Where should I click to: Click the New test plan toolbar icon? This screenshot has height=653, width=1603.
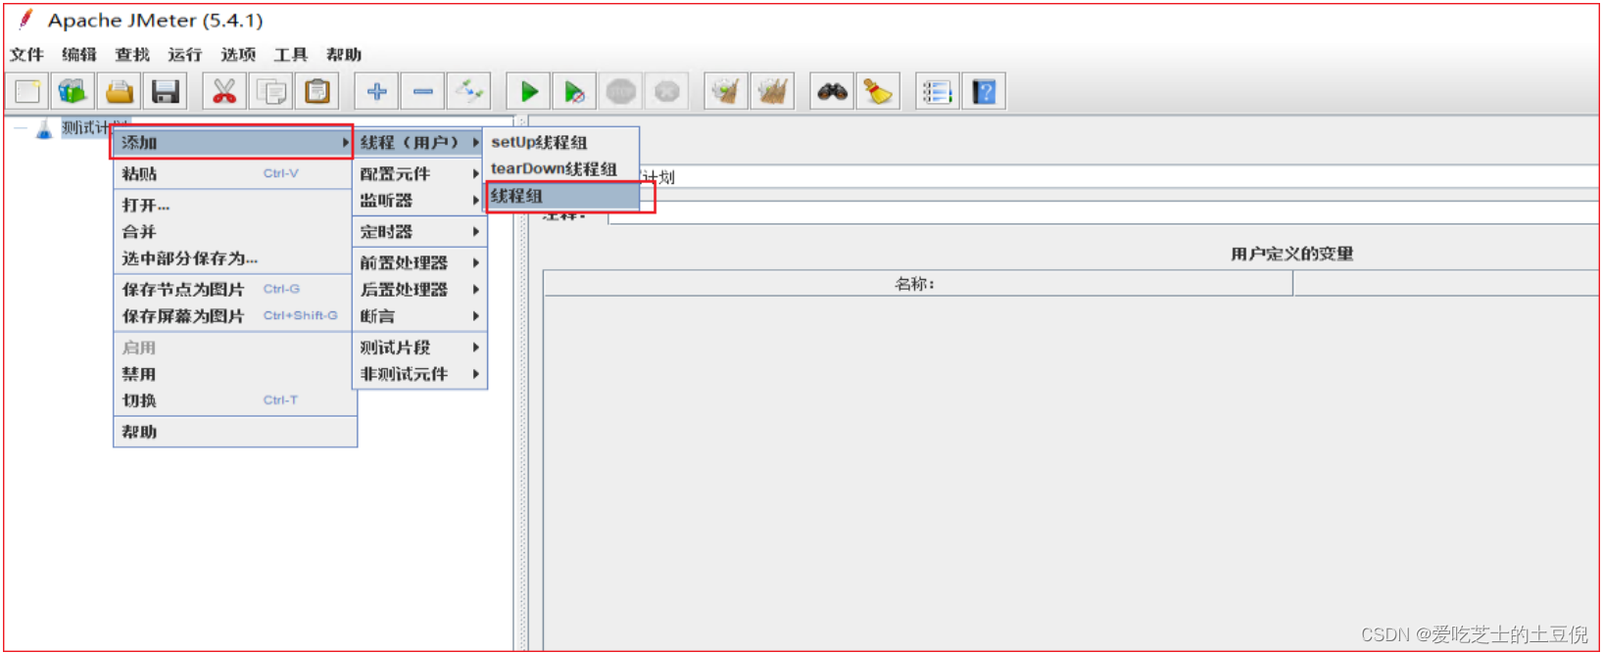27,92
